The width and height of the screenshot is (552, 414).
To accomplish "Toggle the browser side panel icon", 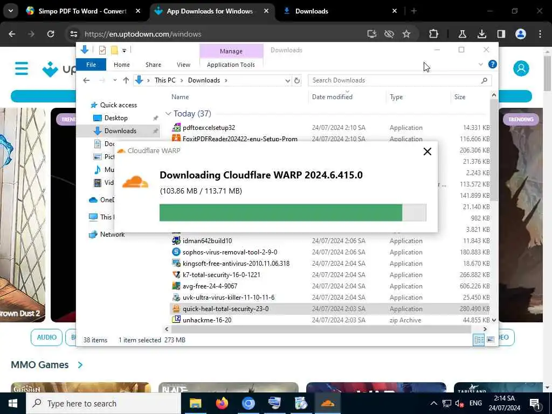I will (501, 34).
